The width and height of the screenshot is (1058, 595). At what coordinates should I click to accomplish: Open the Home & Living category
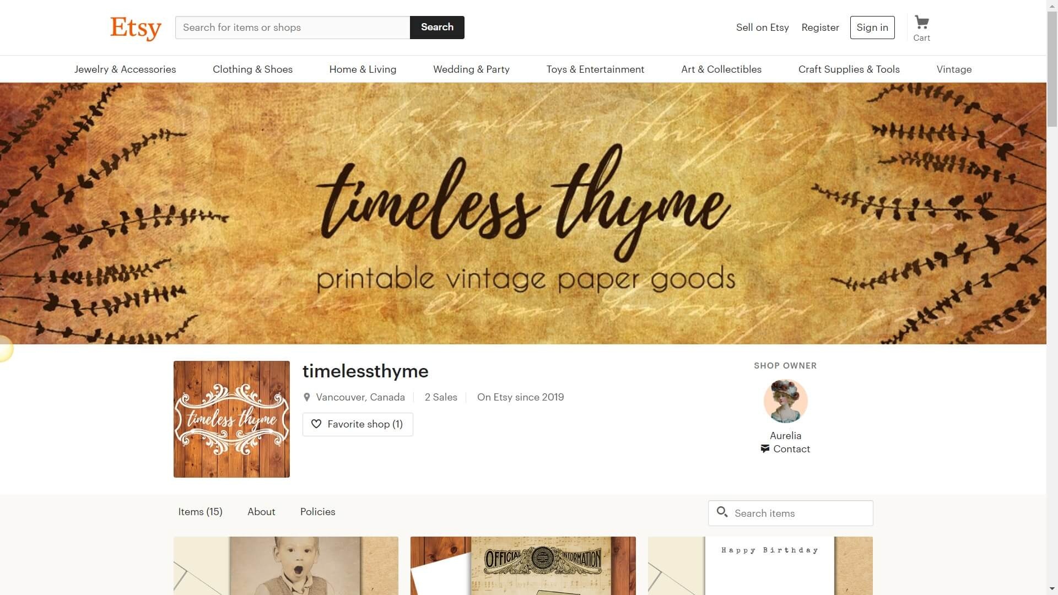[x=363, y=69]
